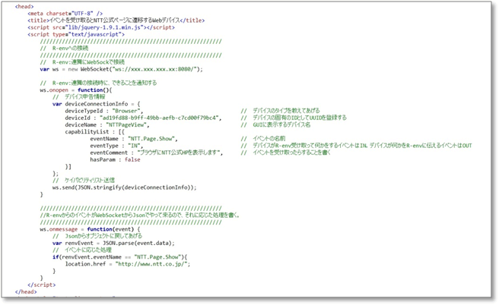Click the jquery-1.9.1.min.js script line
The width and height of the screenshot is (499, 305).
coord(101,27)
